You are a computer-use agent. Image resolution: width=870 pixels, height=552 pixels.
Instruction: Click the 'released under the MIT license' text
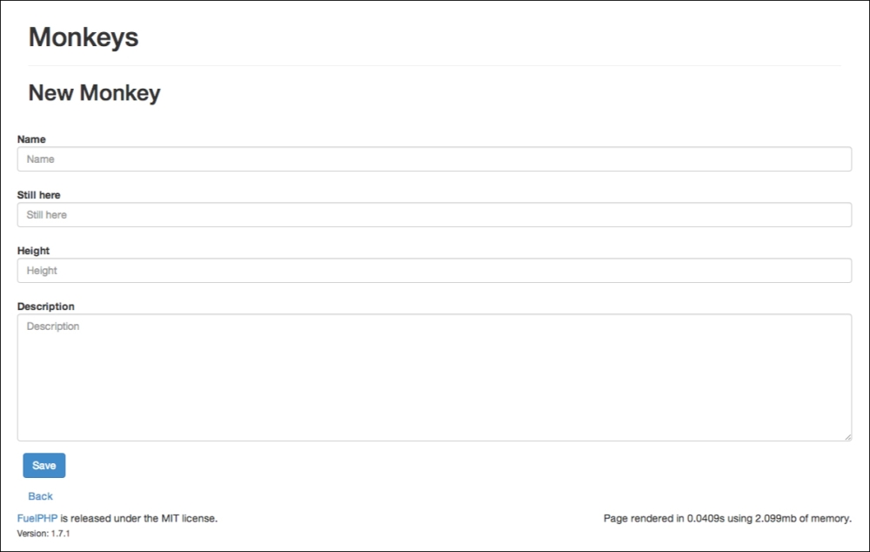pyautogui.click(x=139, y=518)
